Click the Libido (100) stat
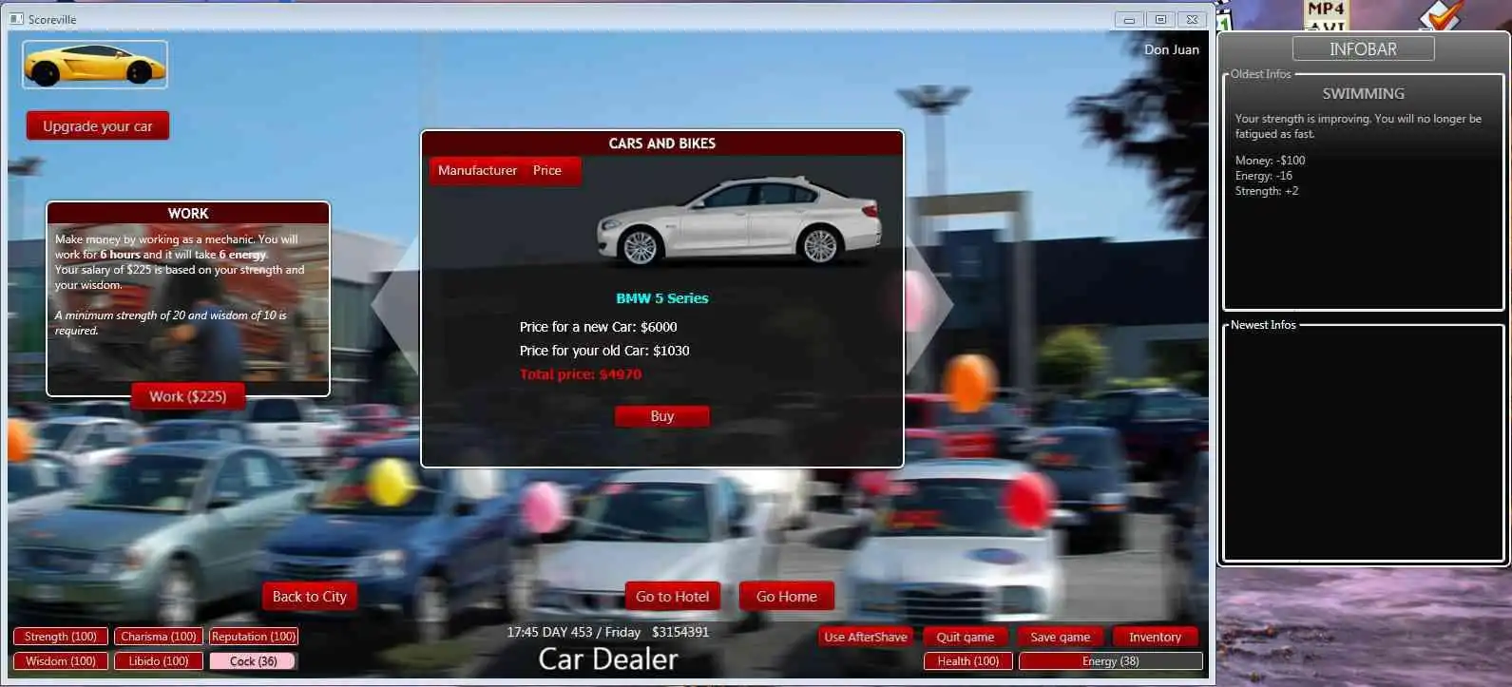Viewport: 1512px width, 687px height. [159, 661]
